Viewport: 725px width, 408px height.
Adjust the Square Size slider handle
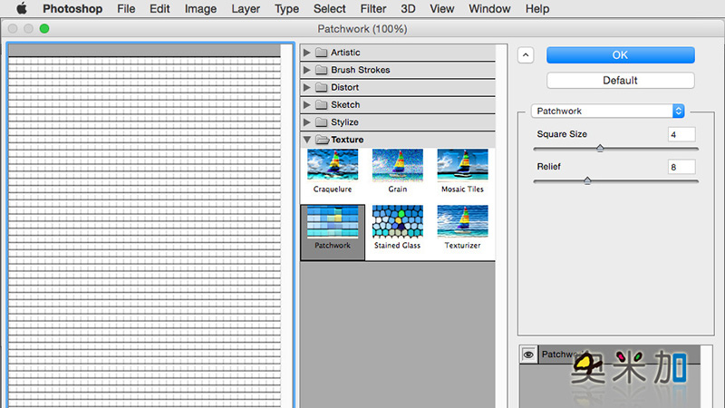[x=600, y=148]
